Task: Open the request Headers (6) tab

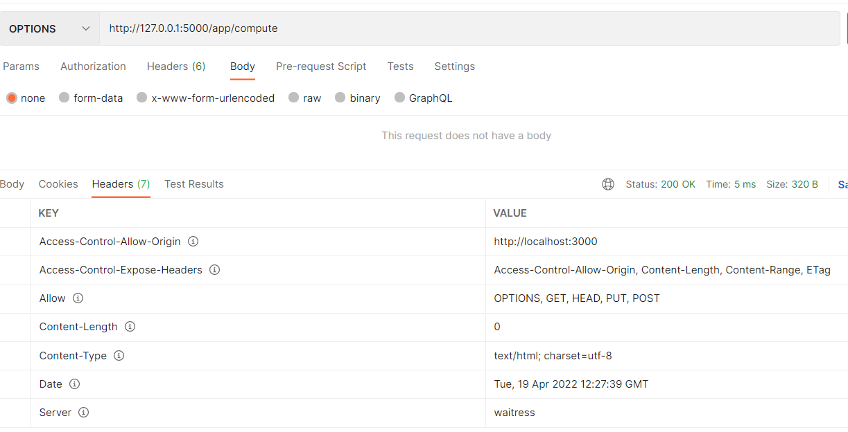Action: tap(176, 66)
